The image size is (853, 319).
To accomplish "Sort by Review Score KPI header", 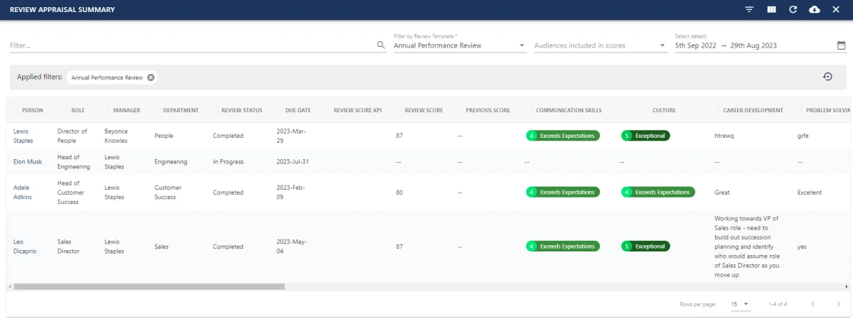I will (x=358, y=110).
